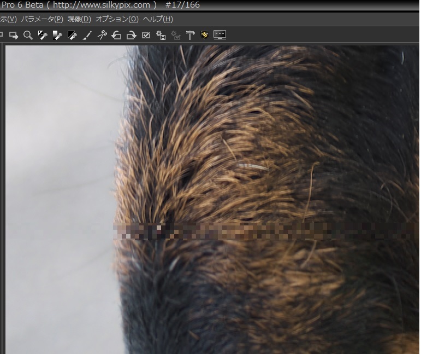Click the grayed gear with checkmark batch icon
The width and height of the screenshot is (421, 354).
pos(176,35)
